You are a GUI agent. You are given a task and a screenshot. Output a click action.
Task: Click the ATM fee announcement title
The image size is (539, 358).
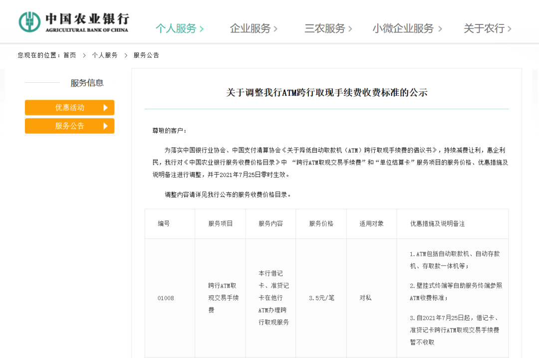tap(326, 92)
